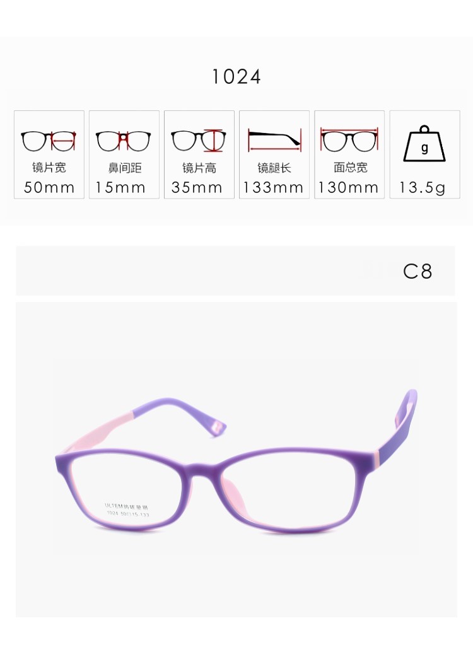The image size is (473, 652).
Task: Click the 镜片宽 label text
Action: pos(49,168)
